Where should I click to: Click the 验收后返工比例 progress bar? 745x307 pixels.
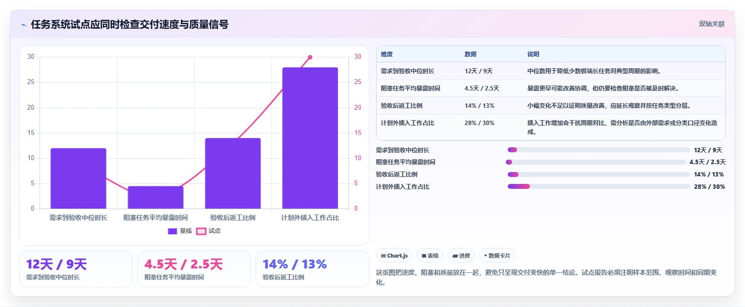[x=599, y=175]
